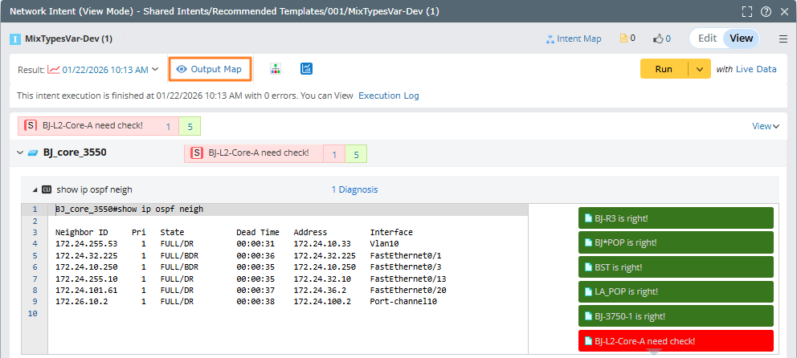This screenshot has width=797, height=358.
Task: Click S status icon beside BJ_core_3550
Action: pos(197,153)
